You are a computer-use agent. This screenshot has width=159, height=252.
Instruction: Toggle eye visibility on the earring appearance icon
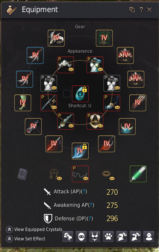point(59,178)
